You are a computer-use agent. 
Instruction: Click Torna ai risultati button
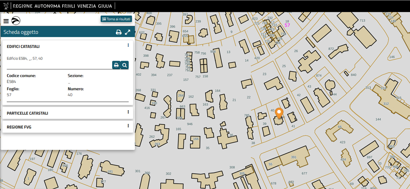tap(116, 19)
